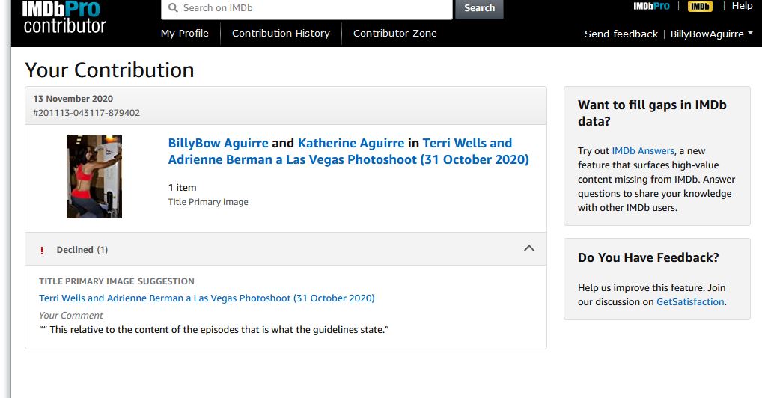The image size is (762, 398).
Task: Click the IMDbPro contributor logo
Action: pos(64,16)
